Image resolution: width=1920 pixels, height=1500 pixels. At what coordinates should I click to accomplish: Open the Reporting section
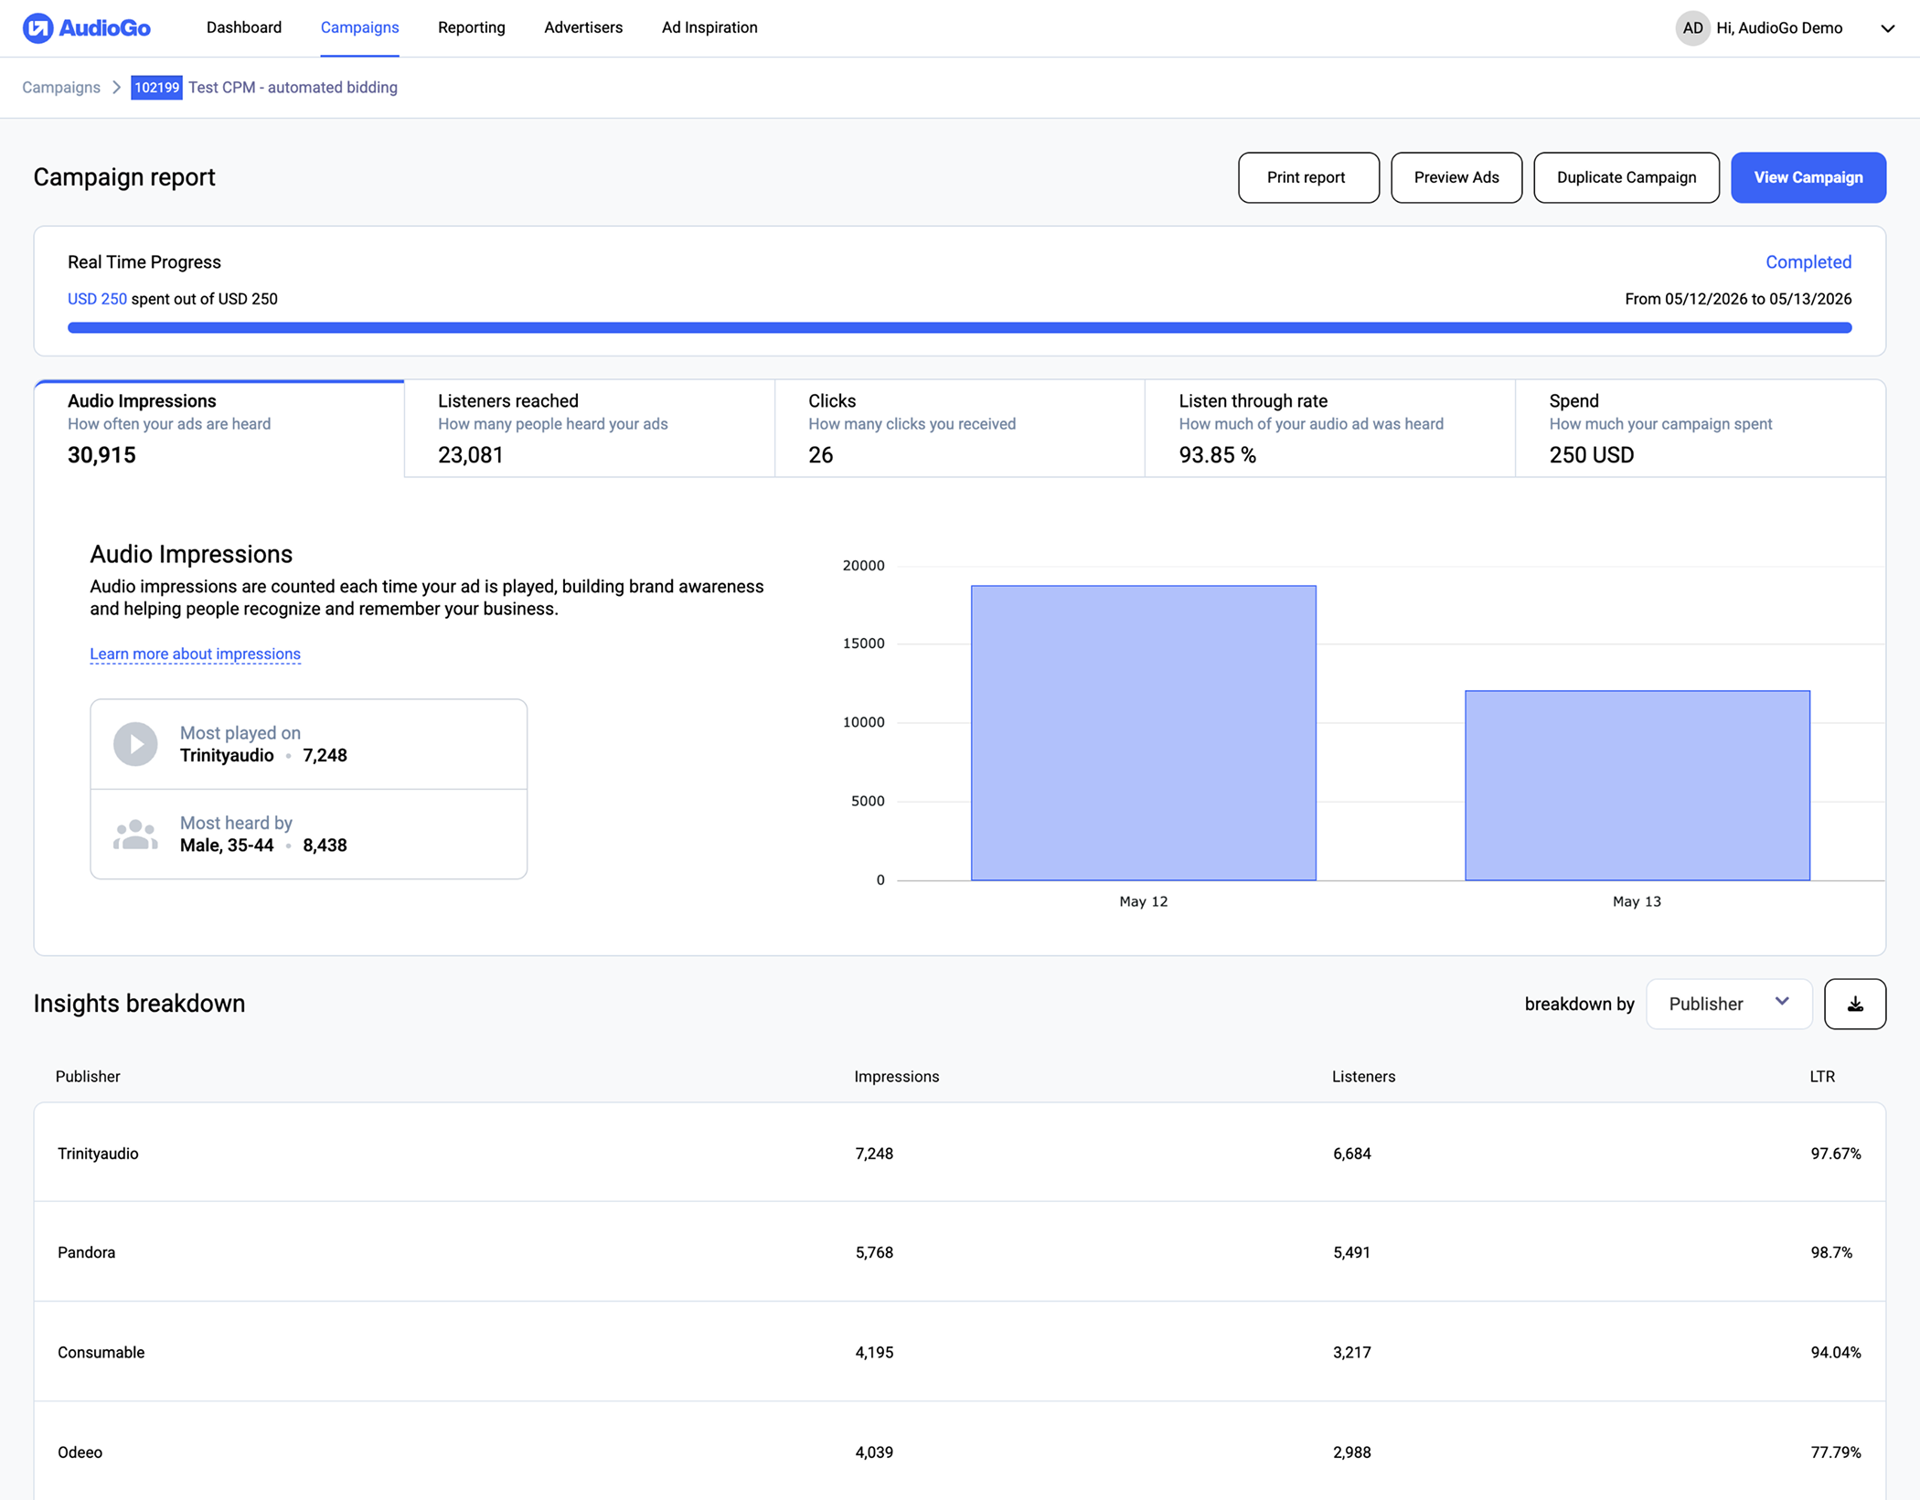(471, 27)
